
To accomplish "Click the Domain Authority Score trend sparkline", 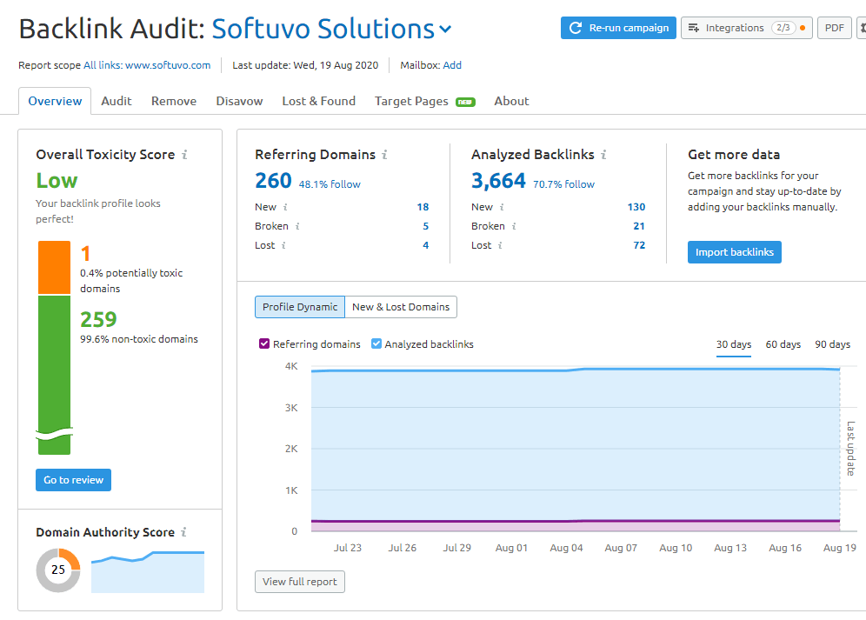I will point(148,571).
